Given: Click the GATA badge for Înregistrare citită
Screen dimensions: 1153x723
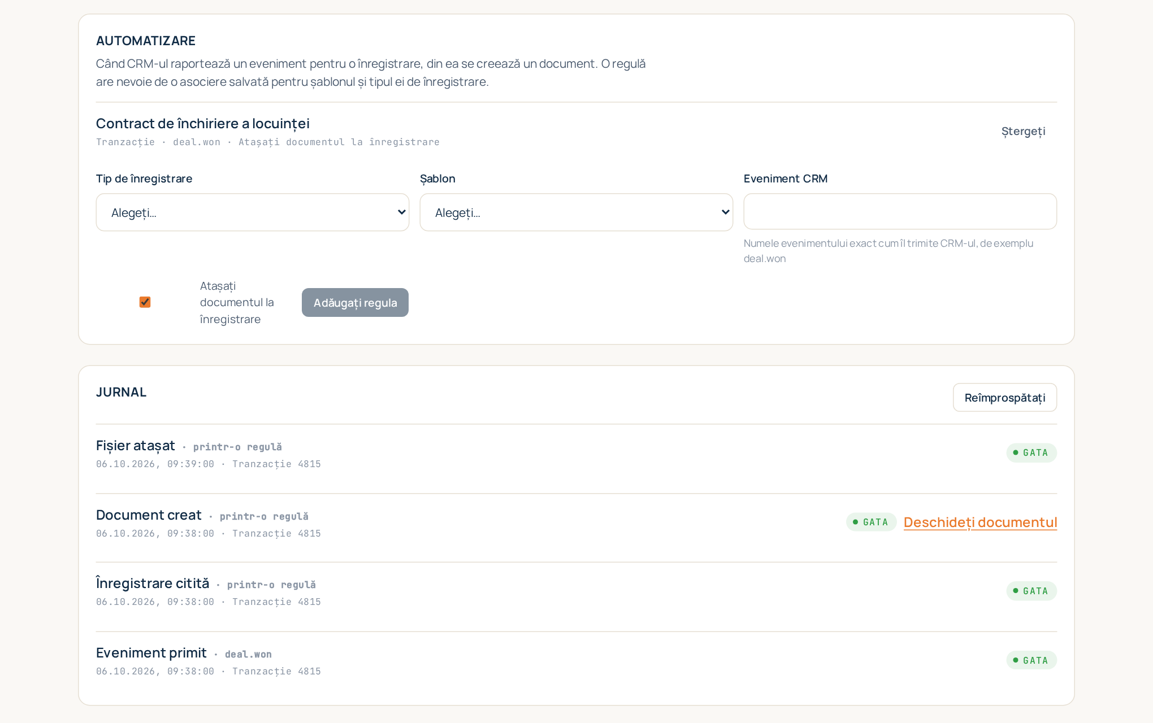Looking at the screenshot, I should [1031, 591].
